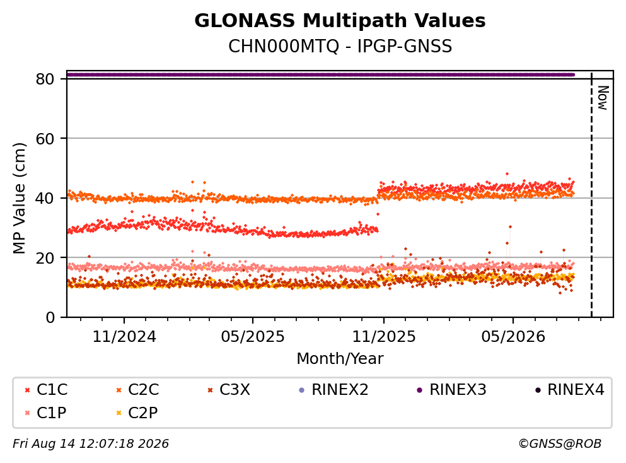Click the C2C orange legend marker
The width and height of the screenshot is (626, 463).
click(119, 390)
